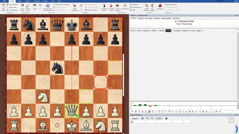
Task: Click move 2.exd5 in notation
Action: (x=146, y=31)
